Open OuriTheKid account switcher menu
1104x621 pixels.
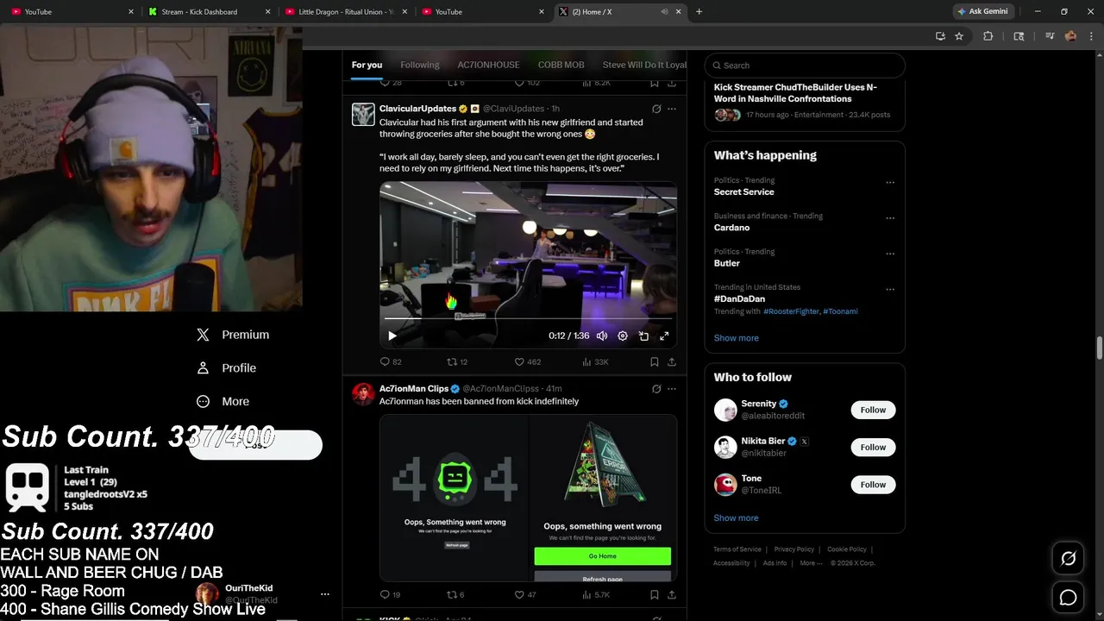[x=263, y=594]
